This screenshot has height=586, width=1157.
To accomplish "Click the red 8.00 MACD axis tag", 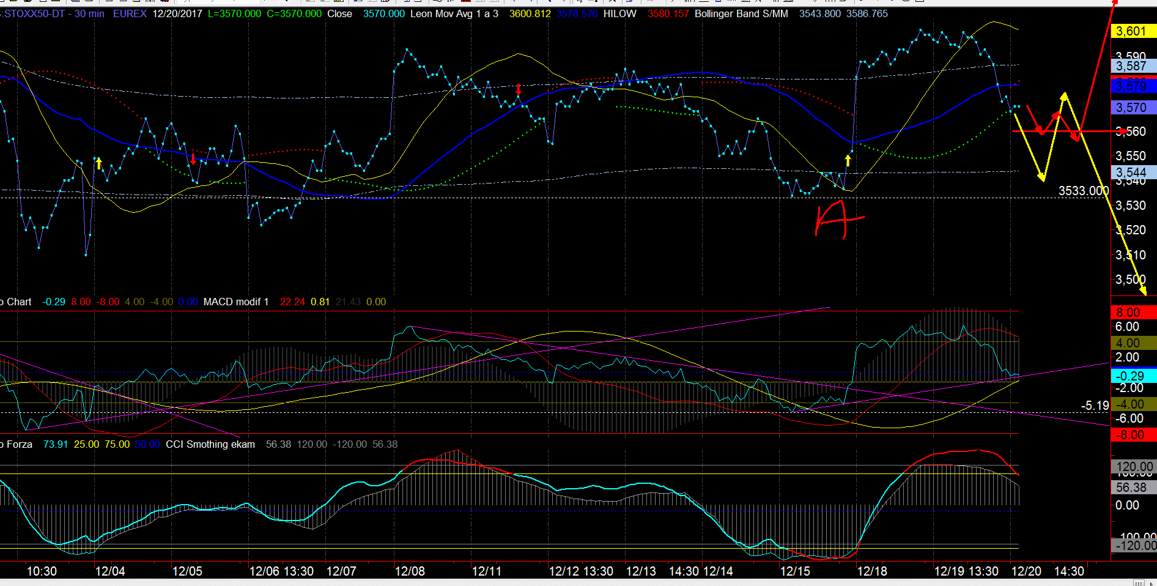I will 1133,313.
